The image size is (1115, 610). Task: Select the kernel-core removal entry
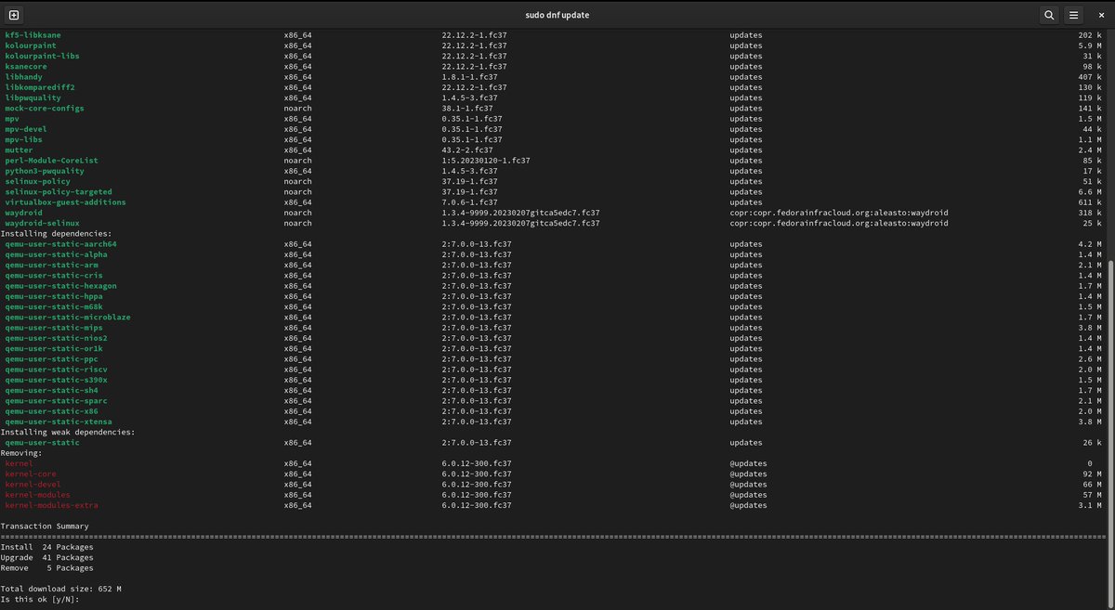click(x=31, y=474)
